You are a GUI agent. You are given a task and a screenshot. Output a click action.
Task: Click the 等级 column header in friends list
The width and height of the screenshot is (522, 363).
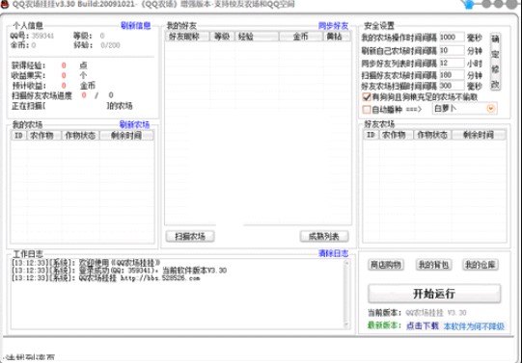(x=222, y=37)
